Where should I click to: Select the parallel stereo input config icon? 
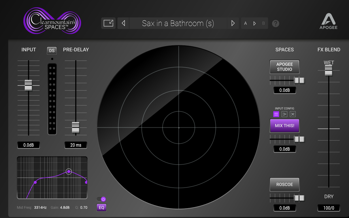[x=276, y=114]
